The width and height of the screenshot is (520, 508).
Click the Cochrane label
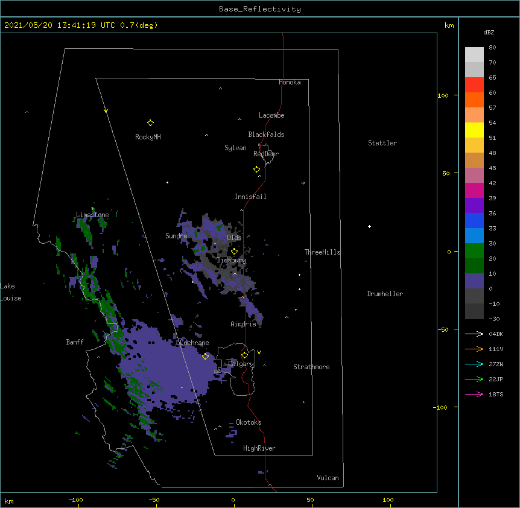click(x=194, y=343)
